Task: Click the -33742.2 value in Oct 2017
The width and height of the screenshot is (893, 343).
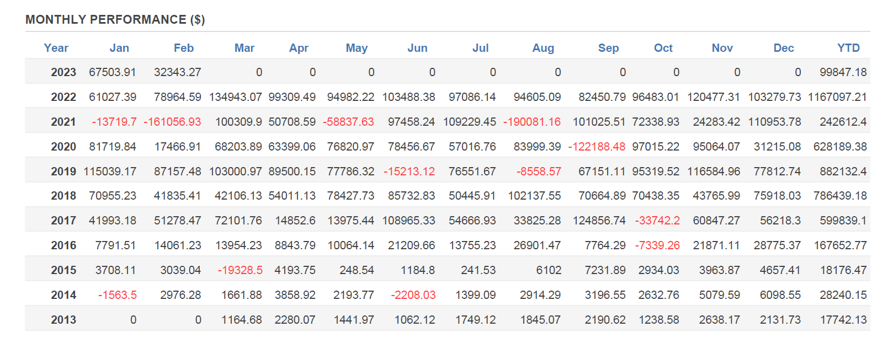Action: [657, 221]
